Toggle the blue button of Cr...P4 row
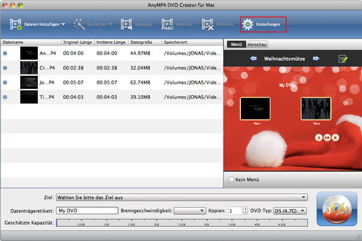This screenshot has width=362, height=241. [x=5, y=68]
